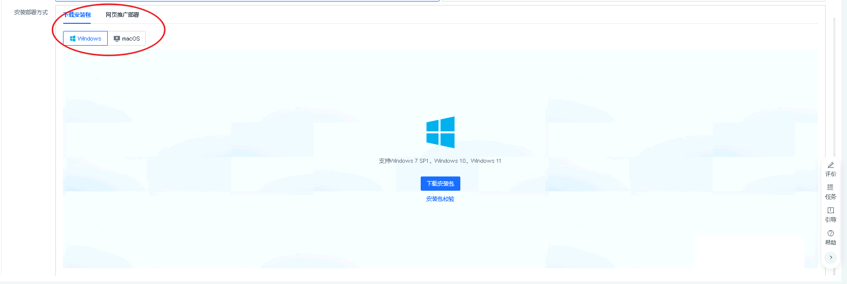Click the macOS monitor icon
The image size is (847, 284).
click(117, 39)
